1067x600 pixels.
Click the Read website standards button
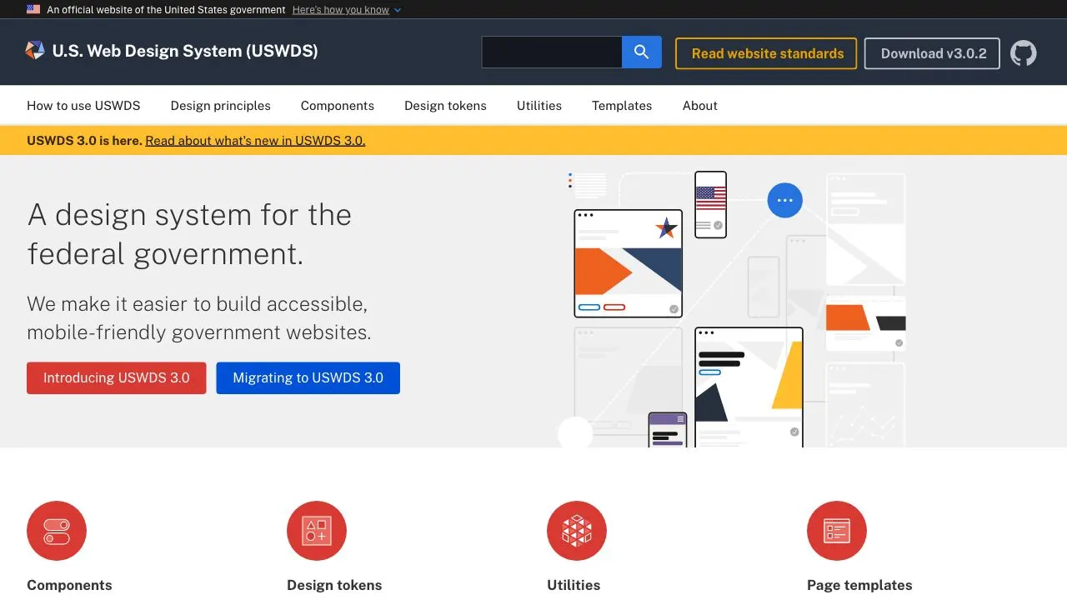pyautogui.click(x=767, y=53)
